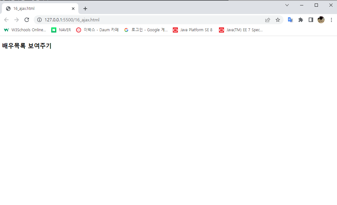The image size is (337, 205).
Task: Close the 16_ajax.html tab
Action: coord(73,9)
